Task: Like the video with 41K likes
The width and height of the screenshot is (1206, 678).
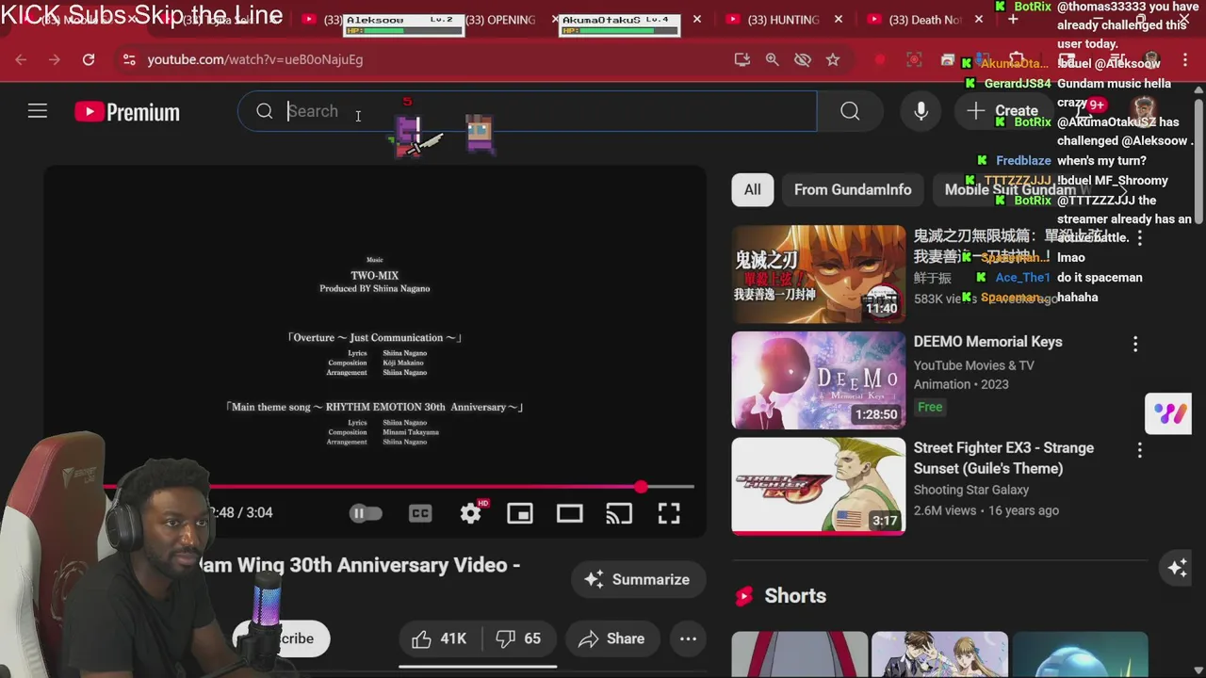Action: 439,638
